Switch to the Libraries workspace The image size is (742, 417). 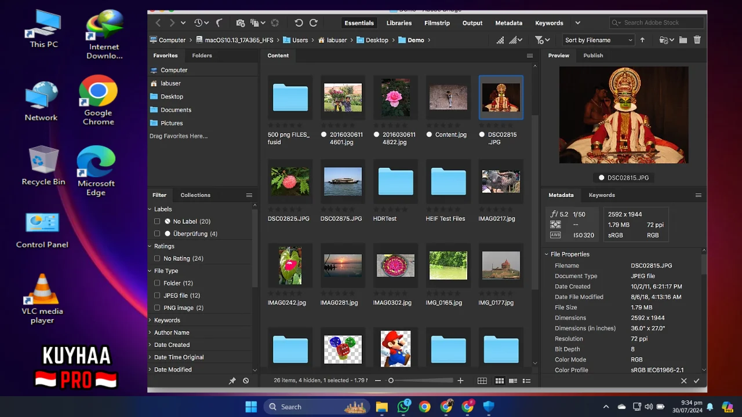[399, 23]
